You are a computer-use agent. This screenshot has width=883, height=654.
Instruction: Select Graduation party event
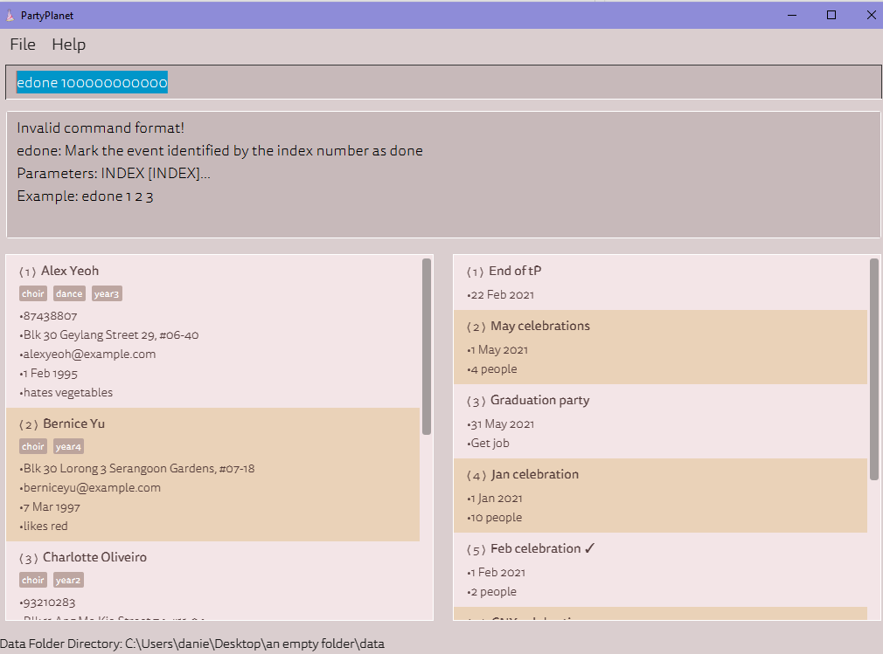point(540,401)
